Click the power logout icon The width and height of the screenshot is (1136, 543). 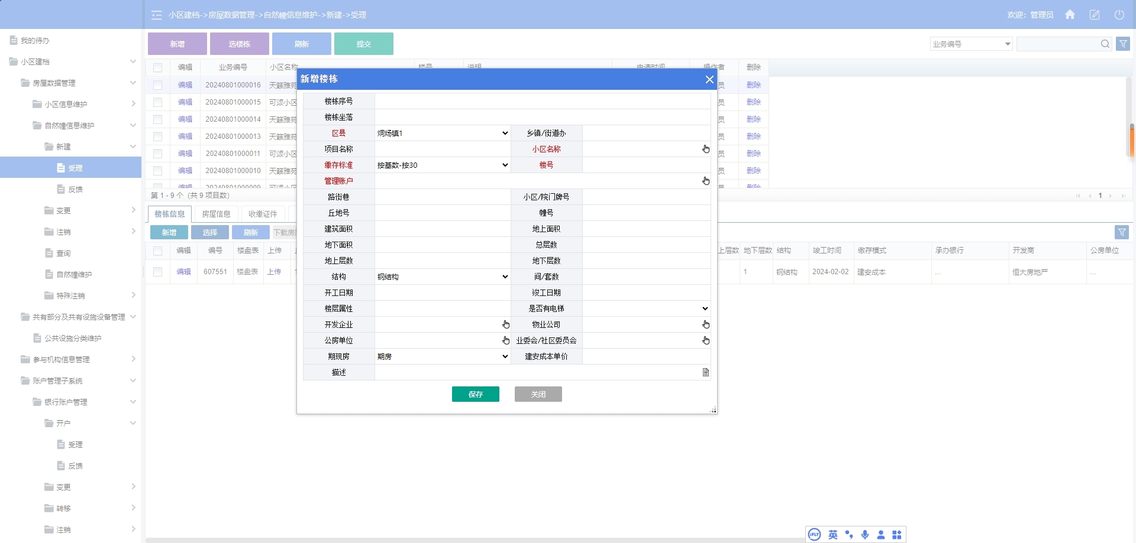coord(1119,15)
